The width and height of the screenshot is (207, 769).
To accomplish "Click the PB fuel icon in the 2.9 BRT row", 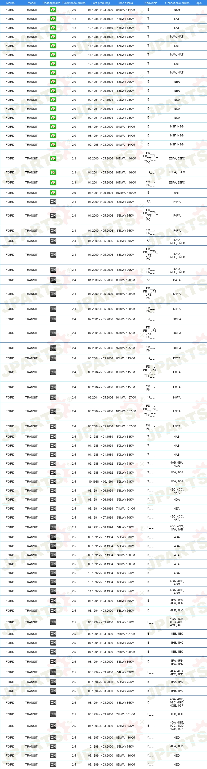I will click(x=53, y=193).
